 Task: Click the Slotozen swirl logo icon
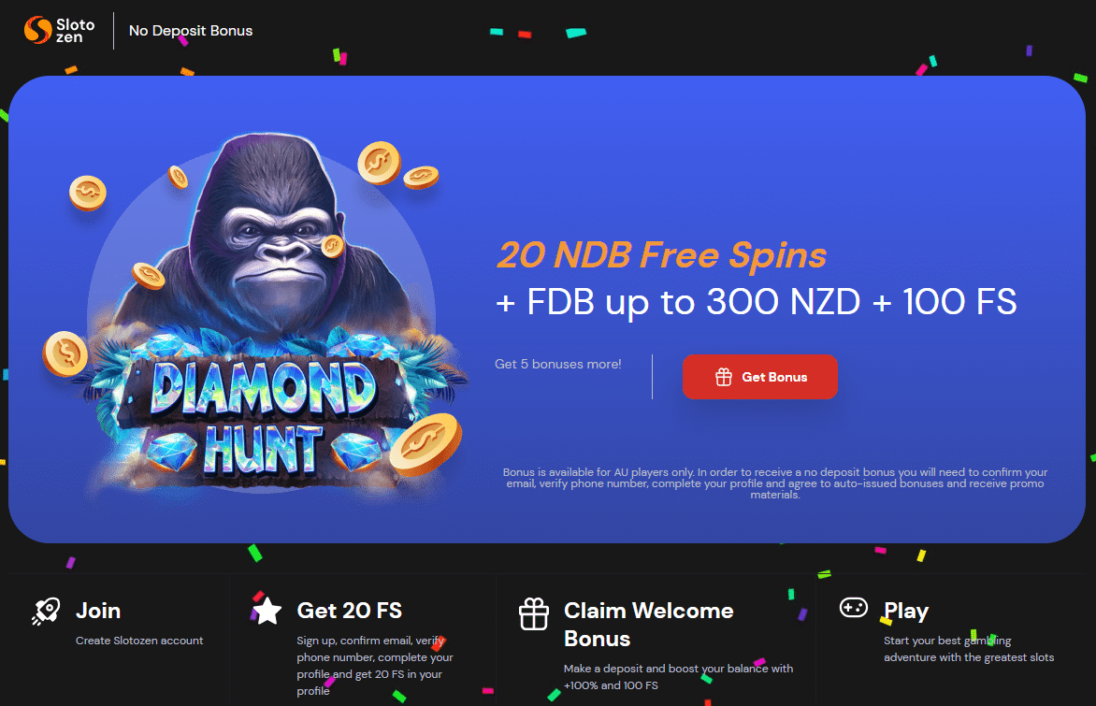click(x=37, y=30)
